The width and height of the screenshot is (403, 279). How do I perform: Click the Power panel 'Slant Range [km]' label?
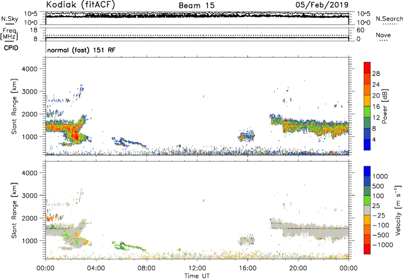(x=14, y=106)
